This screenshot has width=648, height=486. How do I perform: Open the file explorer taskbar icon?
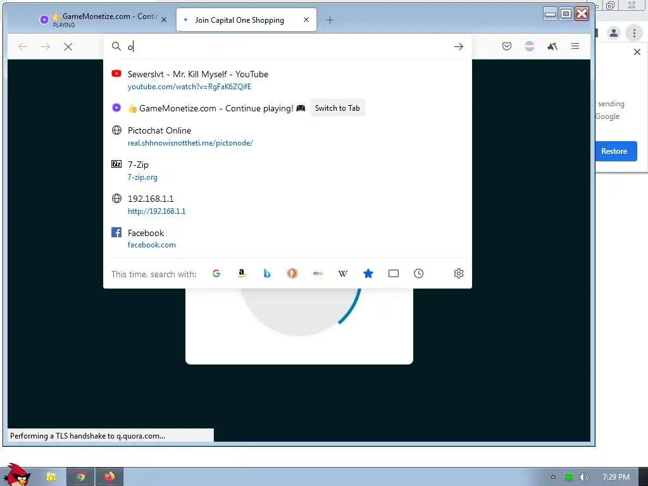coord(51,477)
